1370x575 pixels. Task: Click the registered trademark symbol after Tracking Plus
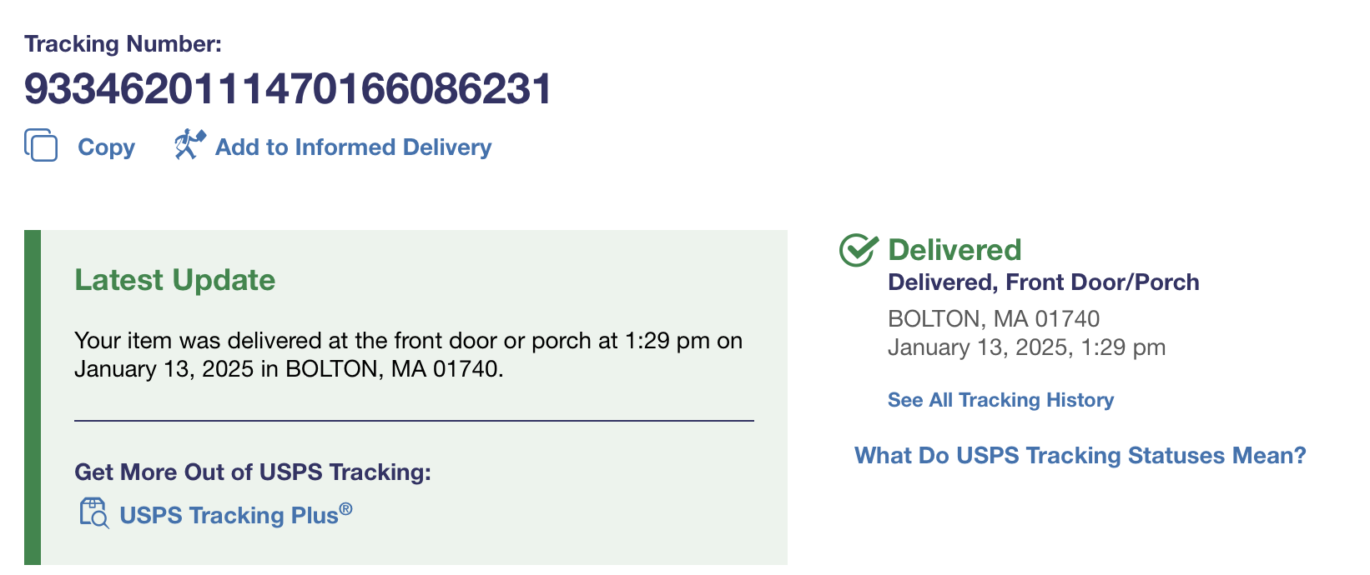(345, 508)
